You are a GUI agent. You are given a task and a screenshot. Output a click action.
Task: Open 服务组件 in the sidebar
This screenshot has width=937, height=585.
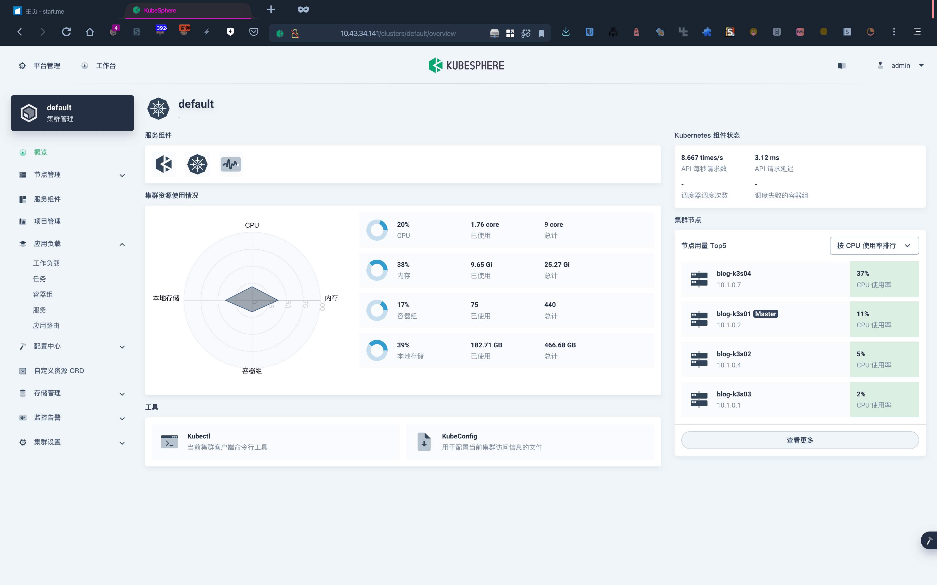(x=47, y=199)
